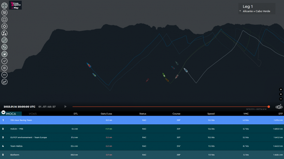This screenshot has width=284, height=159.
Task: Click the map layers icon in sidebar
Action: 5,12
